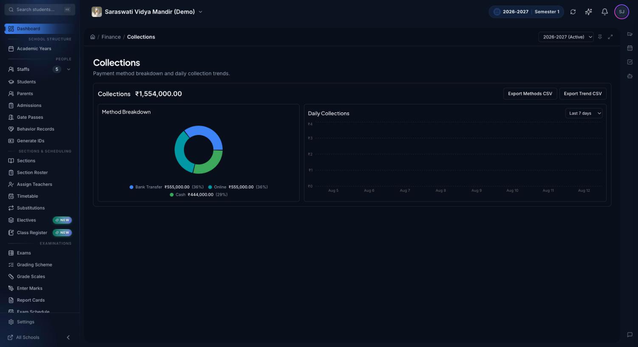Collapse the sidebar with the chevron arrow
This screenshot has width=638, height=347.
click(x=68, y=337)
